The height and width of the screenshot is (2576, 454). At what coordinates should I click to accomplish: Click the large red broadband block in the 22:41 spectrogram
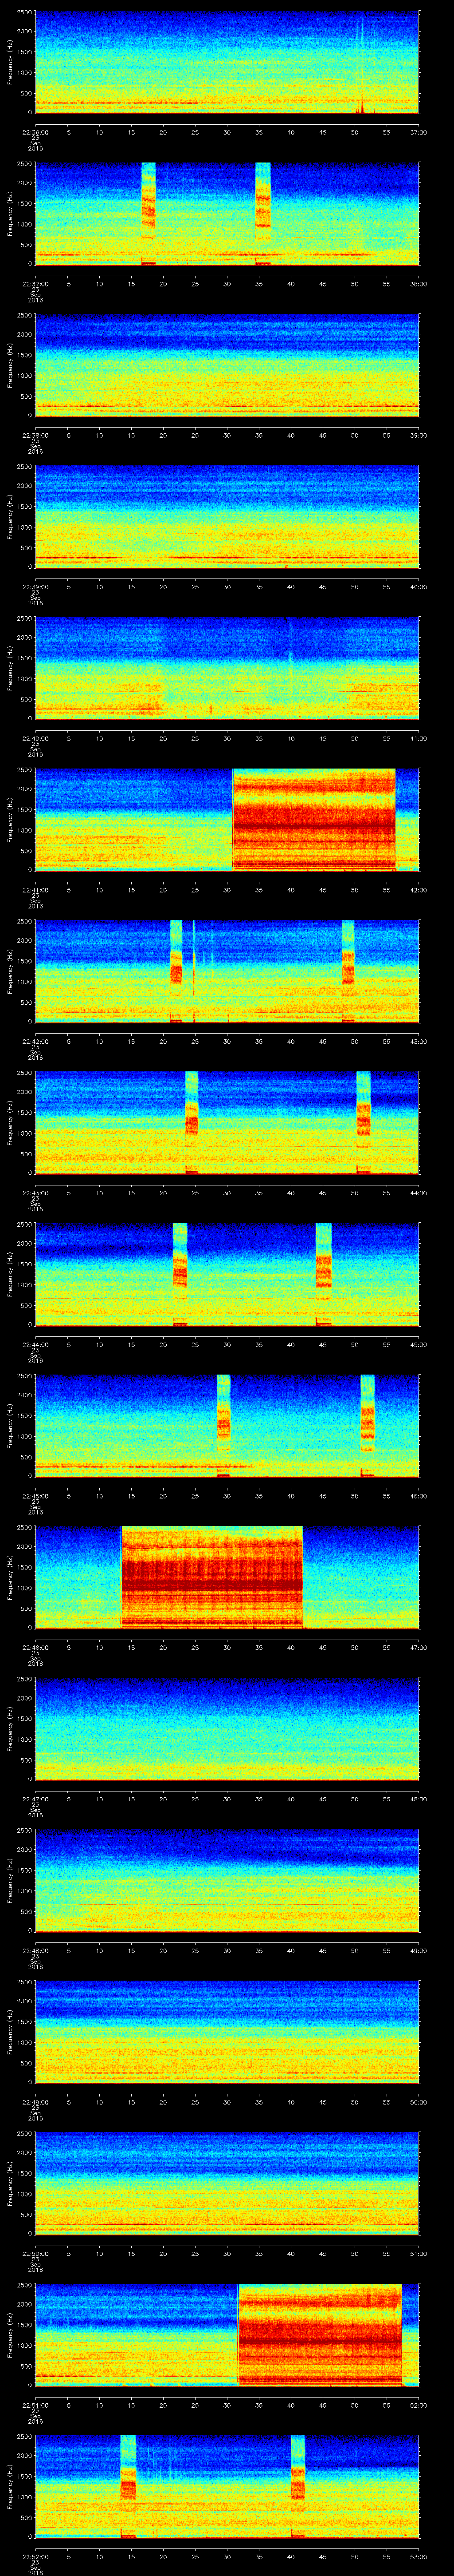[313, 818]
